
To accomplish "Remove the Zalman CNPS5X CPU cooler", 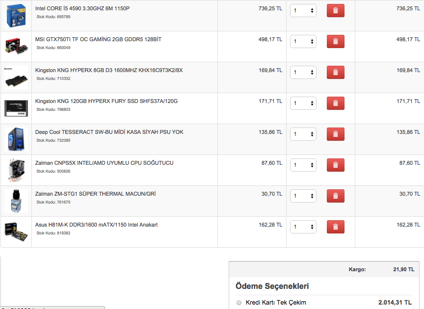I will tap(335, 165).
